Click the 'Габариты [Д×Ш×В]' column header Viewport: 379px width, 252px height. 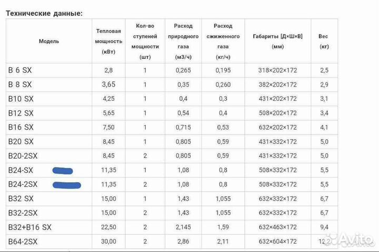278,40
